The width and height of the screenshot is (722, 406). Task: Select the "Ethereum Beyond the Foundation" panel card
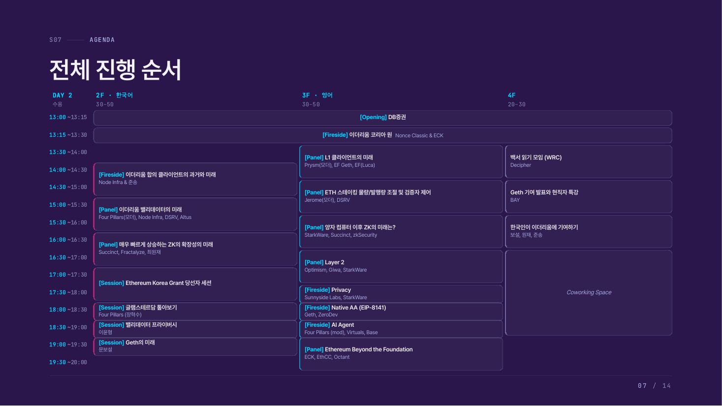coord(401,354)
